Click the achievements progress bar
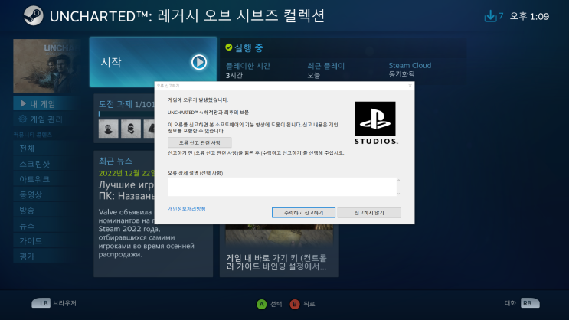Screen dimensions: 569x320 pos(126,114)
